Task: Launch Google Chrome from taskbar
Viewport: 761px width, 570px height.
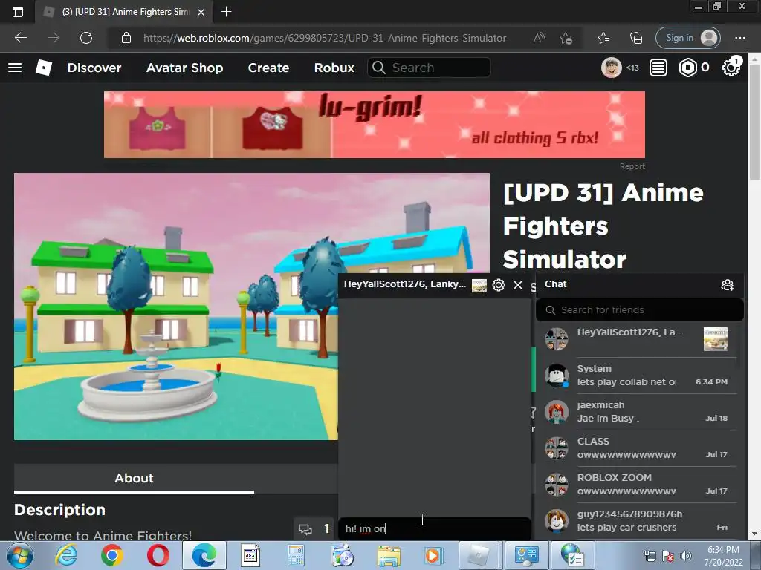Action: pos(112,555)
